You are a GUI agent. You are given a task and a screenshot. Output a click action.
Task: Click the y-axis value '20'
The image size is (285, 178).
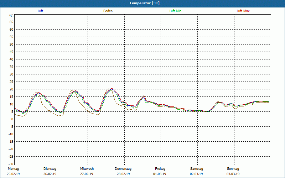[11, 89]
